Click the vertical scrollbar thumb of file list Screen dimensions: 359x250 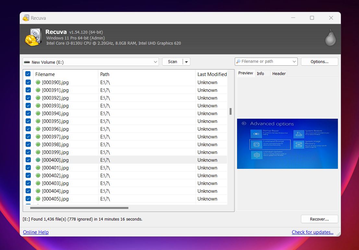[231, 111]
